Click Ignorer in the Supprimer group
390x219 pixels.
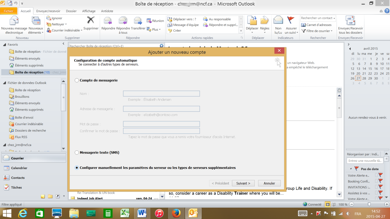(x=54, y=18)
